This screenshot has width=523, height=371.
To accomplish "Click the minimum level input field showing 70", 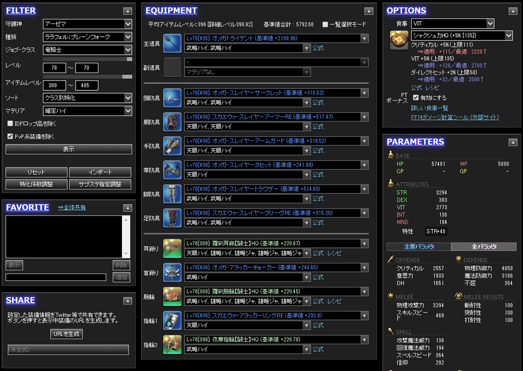I will click(54, 68).
